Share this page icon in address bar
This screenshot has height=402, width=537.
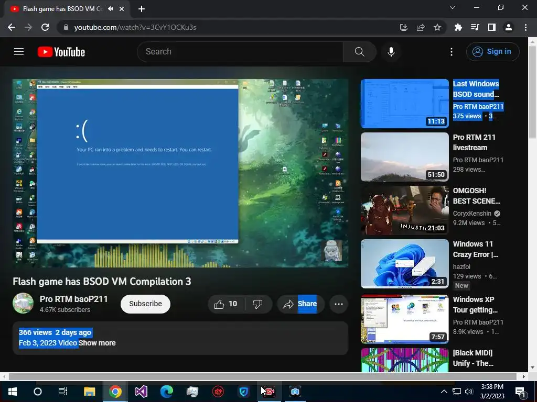tap(420, 27)
